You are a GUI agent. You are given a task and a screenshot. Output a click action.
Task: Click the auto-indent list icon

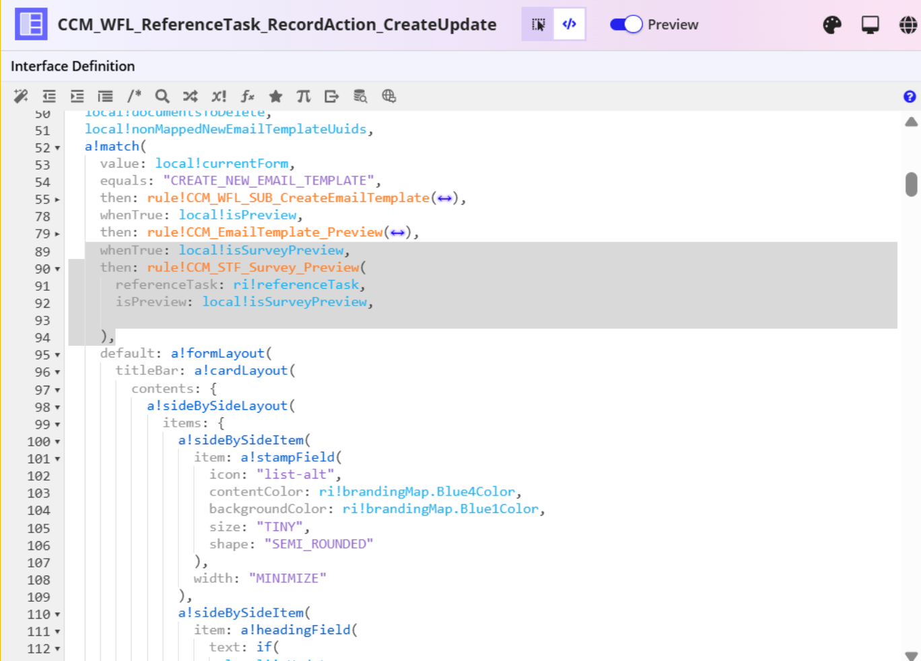click(x=106, y=96)
